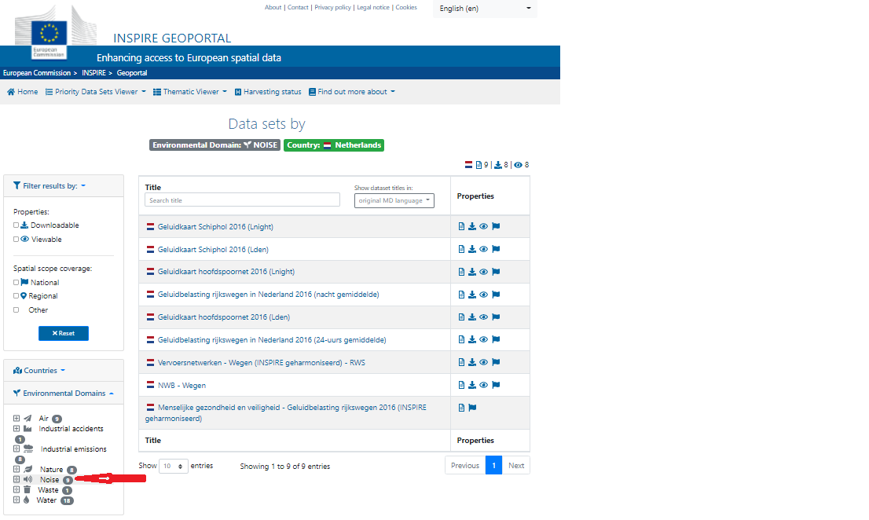Screen dimensions: 869x520
Task: Click download icon for Geluidkaart hoofdspoornet 2016 (Lden)
Action: [472, 317]
